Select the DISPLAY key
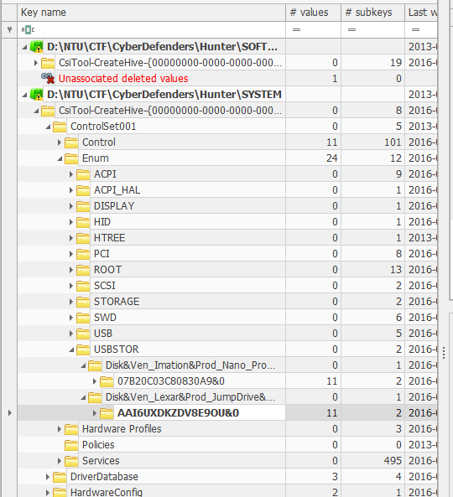The image size is (453, 497). pos(114,206)
